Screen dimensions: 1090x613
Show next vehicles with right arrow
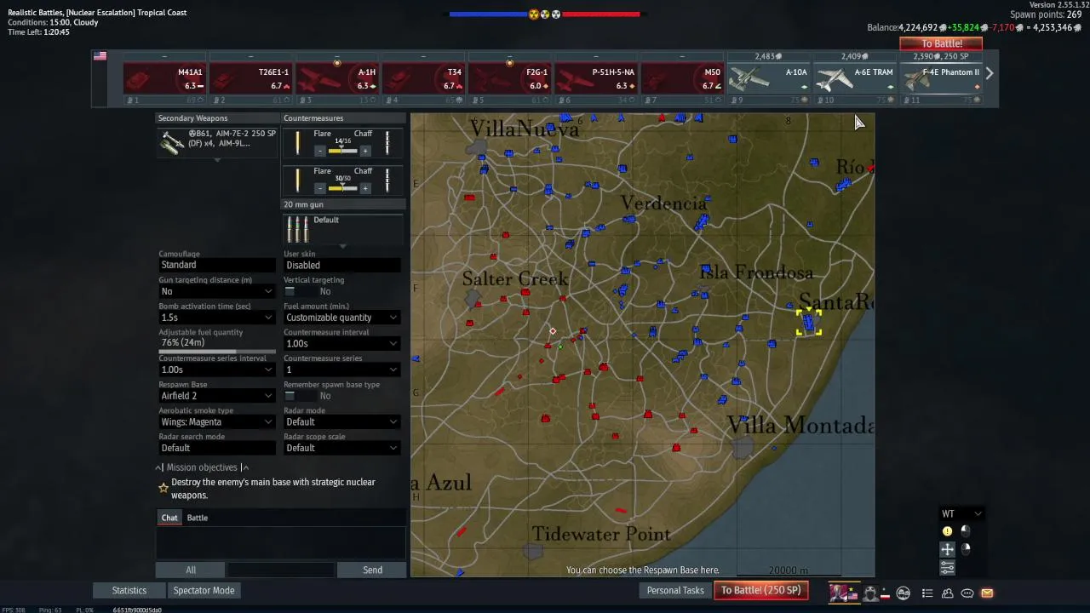990,73
